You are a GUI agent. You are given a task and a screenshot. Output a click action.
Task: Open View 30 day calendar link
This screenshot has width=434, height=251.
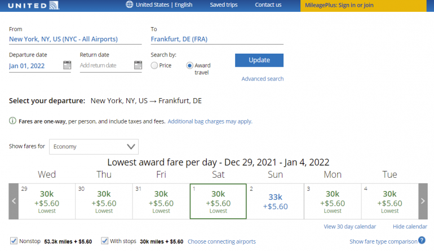point(349,227)
